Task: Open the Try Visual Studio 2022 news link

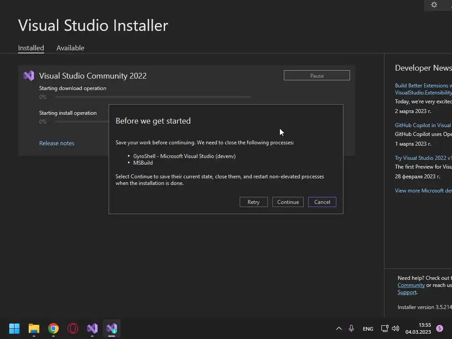Action: [x=423, y=158]
